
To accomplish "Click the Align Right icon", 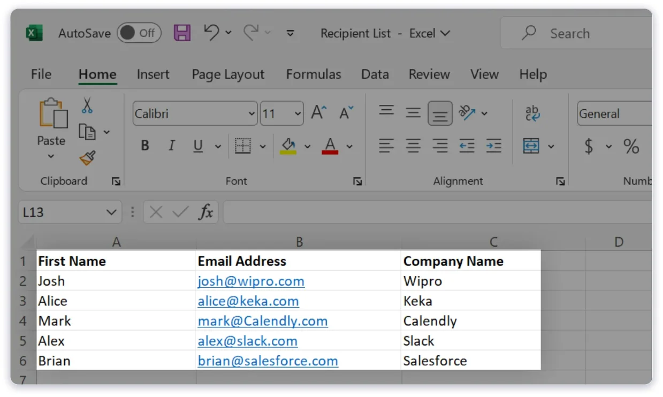I will [x=440, y=146].
